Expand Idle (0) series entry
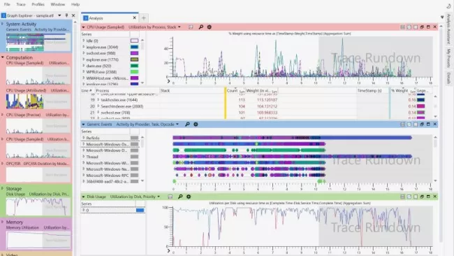 point(84,41)
